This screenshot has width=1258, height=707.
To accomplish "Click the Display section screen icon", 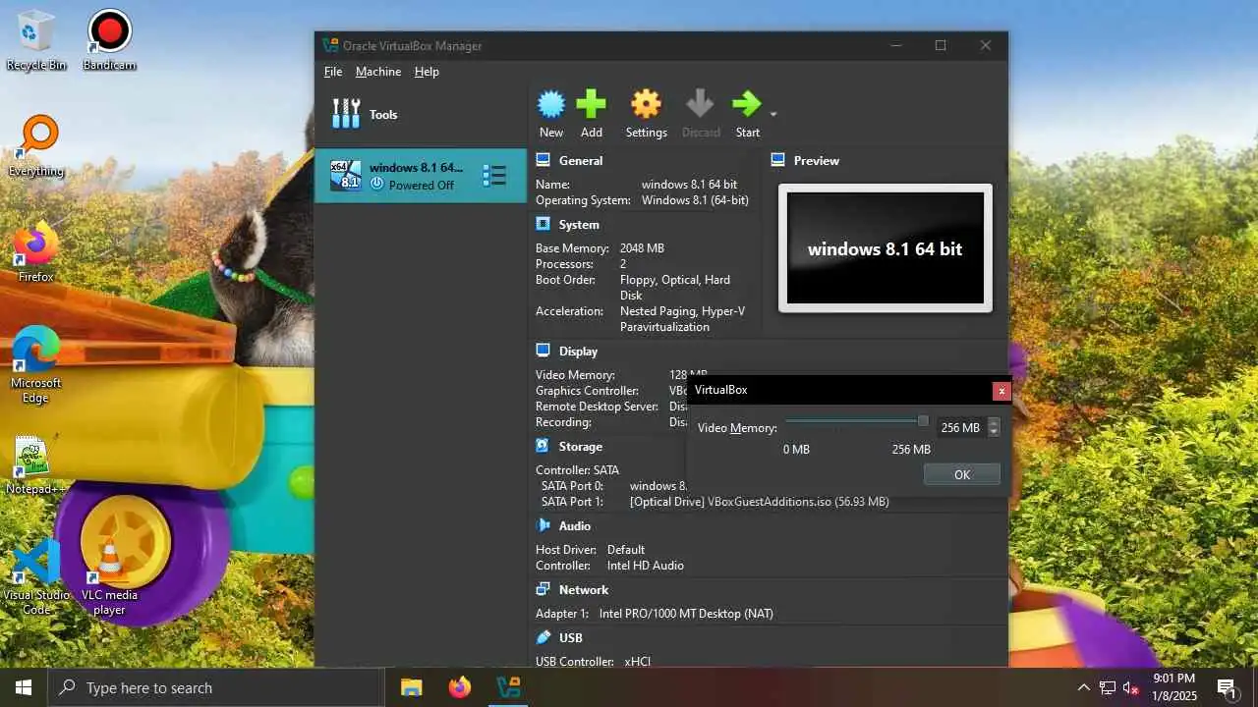I will point(543,351).
